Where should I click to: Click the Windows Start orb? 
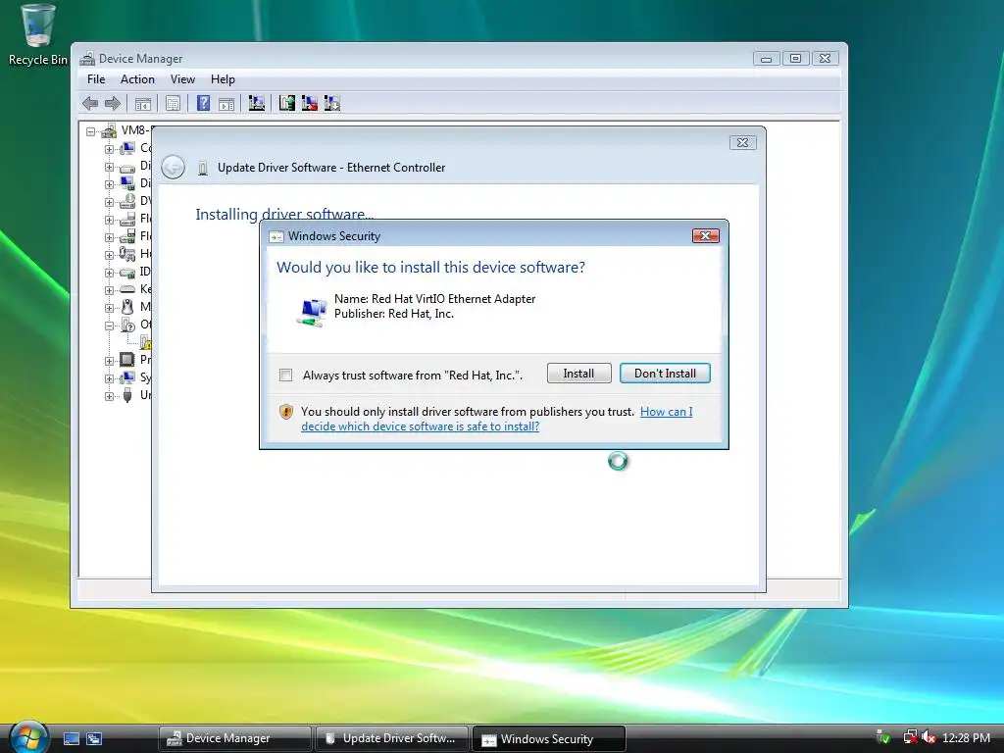coord(28,736)
